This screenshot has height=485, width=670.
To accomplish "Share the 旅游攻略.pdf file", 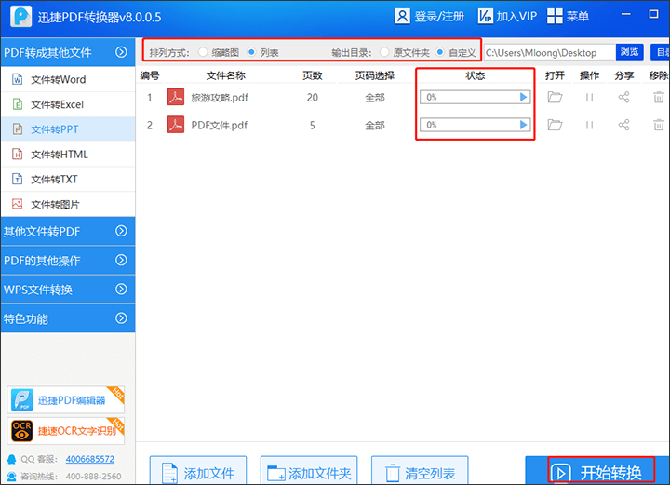I will (623, 97).
